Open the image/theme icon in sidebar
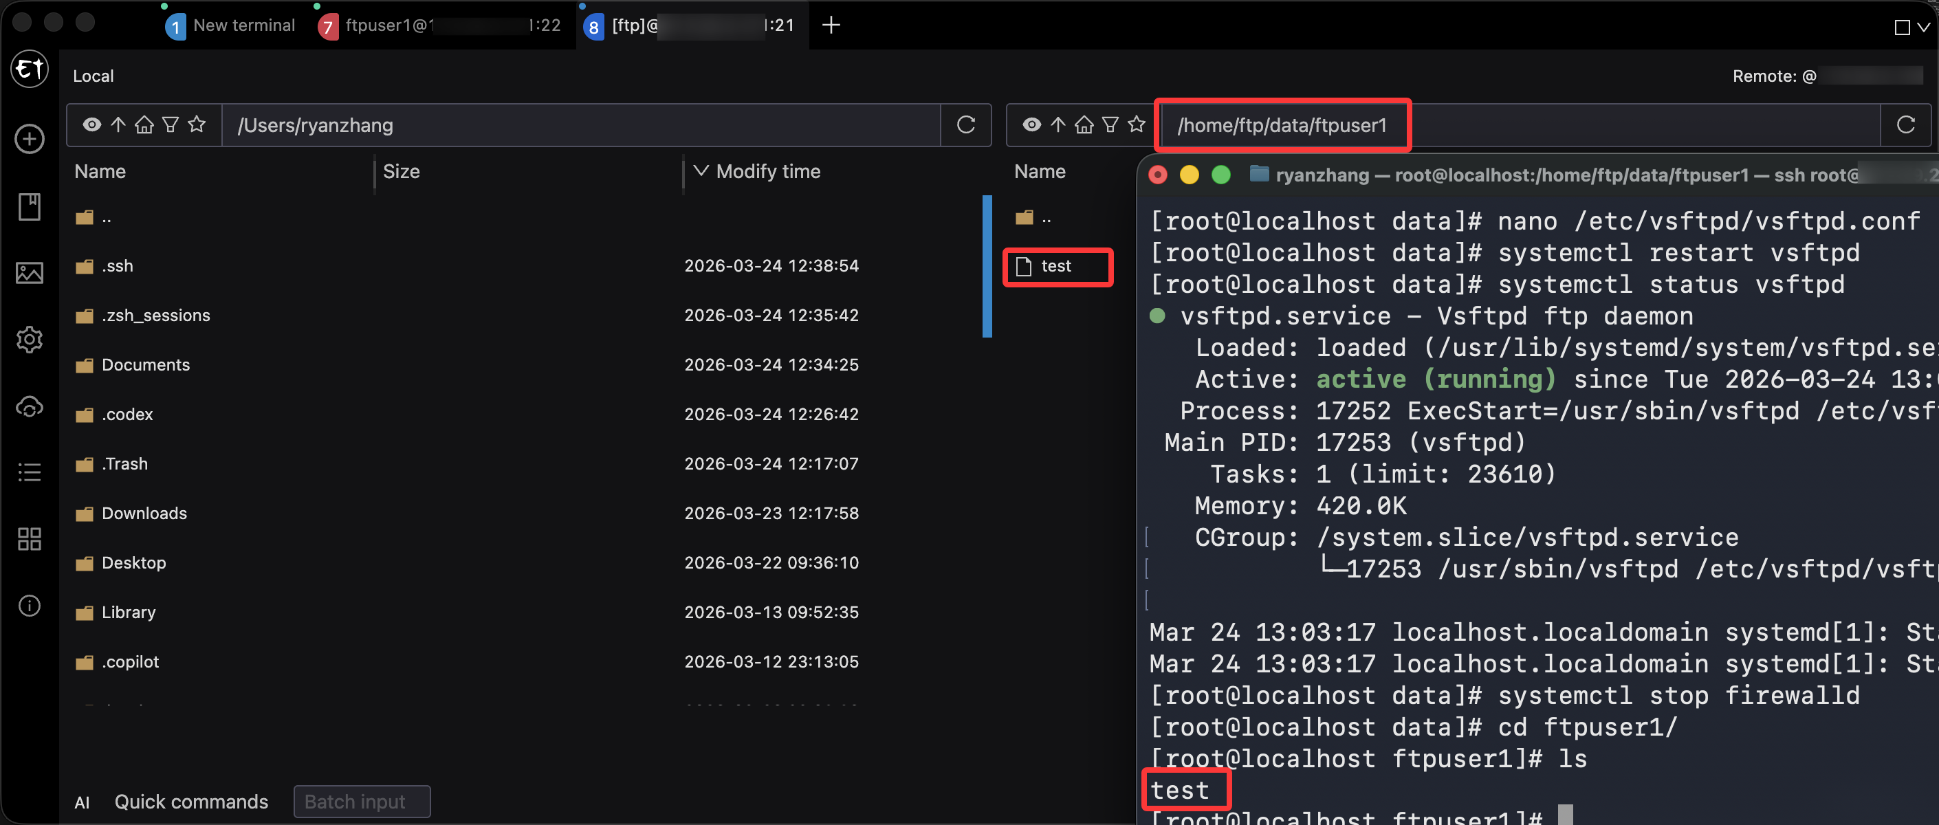The height and width of the screenshot is (825, 1939). (x=30, y=272)
